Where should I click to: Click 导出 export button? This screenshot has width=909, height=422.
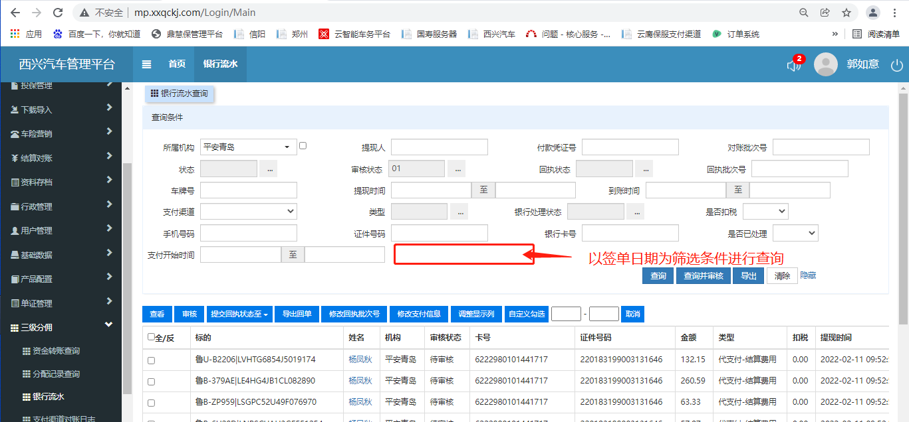click(749, 276)
